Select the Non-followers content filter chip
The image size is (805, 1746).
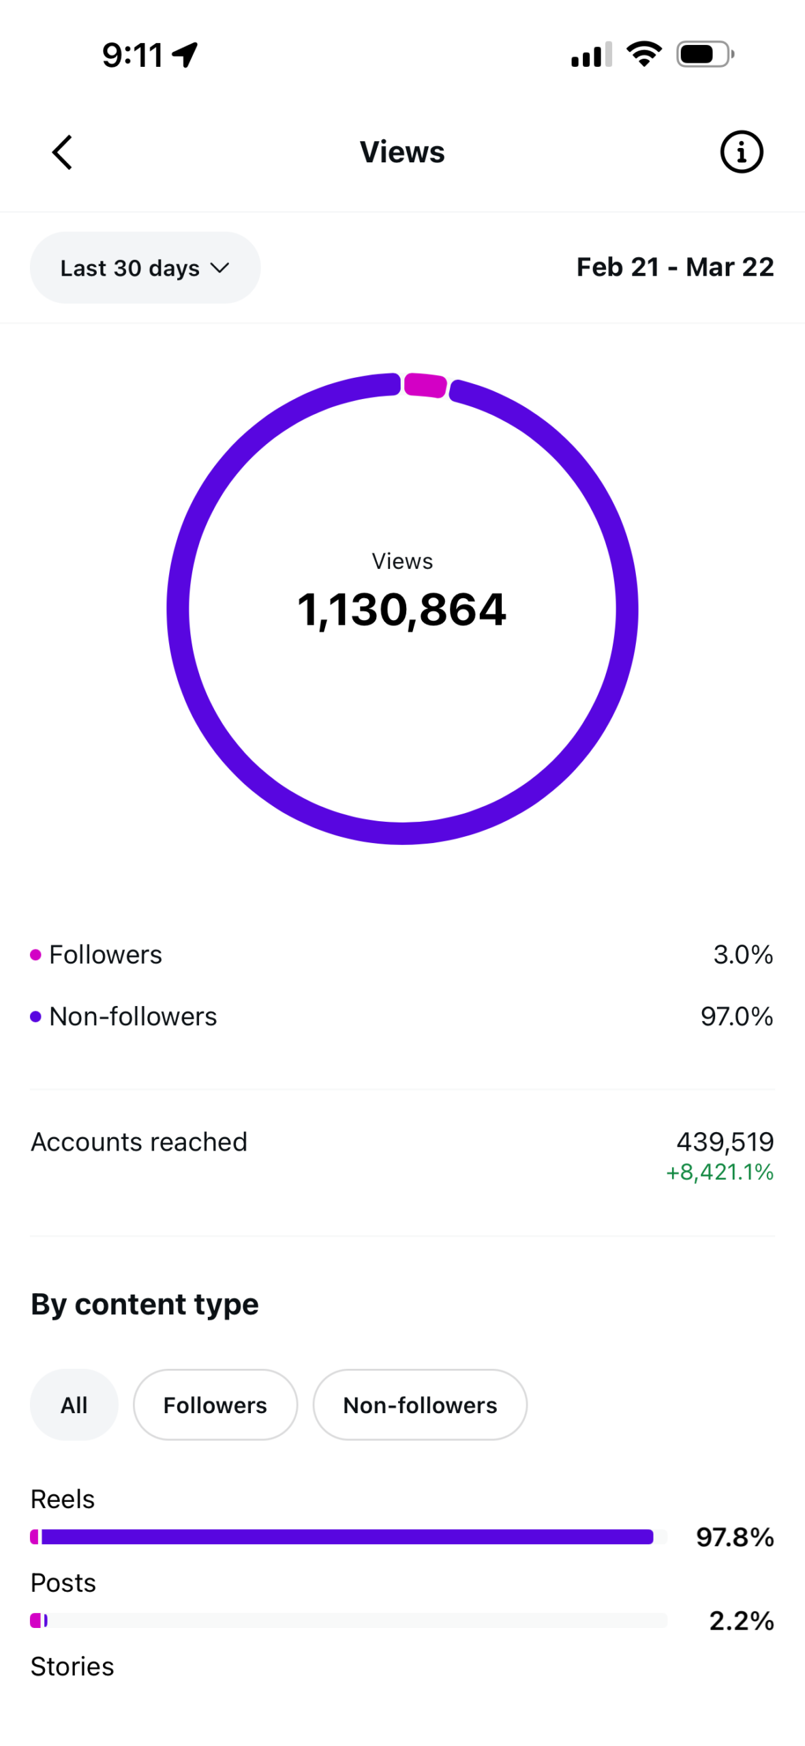420,1405
